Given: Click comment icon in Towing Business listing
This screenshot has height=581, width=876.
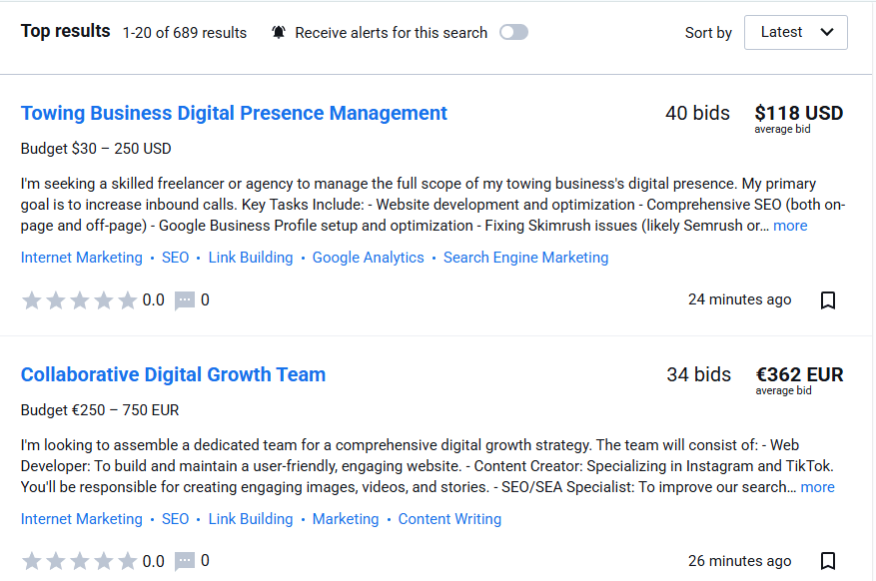Looking at the screenshot, I should point(185,300).
